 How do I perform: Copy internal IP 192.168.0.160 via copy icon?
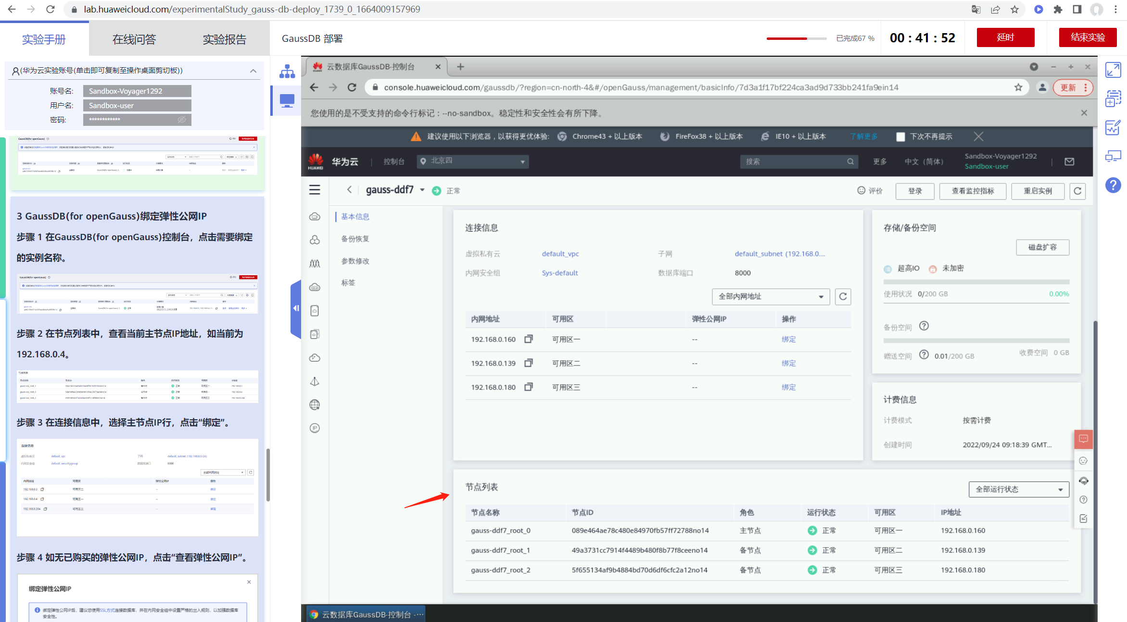point(528,339)
